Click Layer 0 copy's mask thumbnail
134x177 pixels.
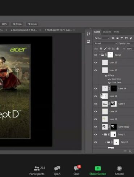click(x=114, y=127)
